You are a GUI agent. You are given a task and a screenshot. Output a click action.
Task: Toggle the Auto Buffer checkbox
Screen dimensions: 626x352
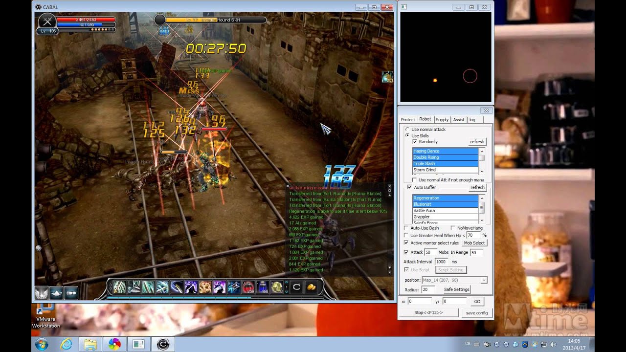410,187
